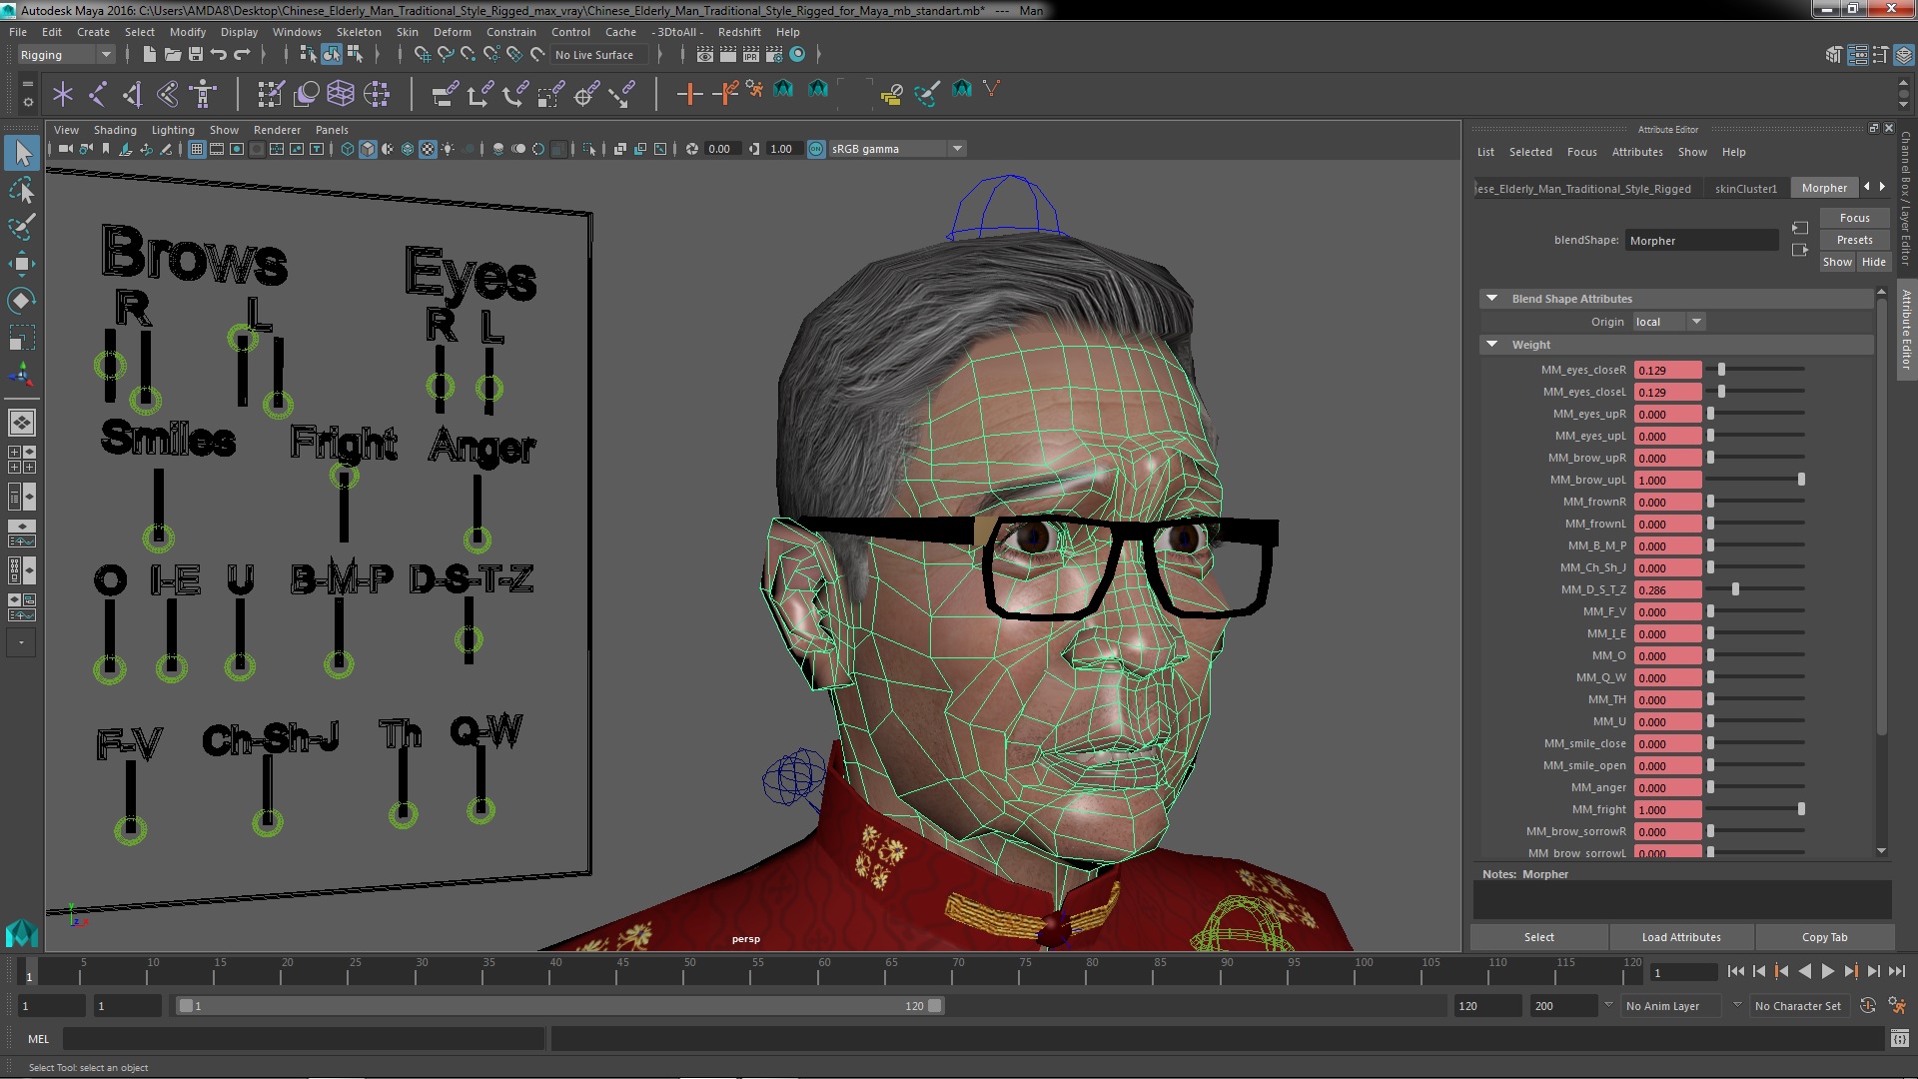Viewport: 1918px width, 1079px height.
Task: Activate the Move tool in toolbox
Action: point(22,264)
